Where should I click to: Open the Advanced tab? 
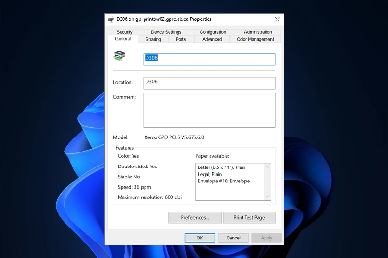point(212,39)
